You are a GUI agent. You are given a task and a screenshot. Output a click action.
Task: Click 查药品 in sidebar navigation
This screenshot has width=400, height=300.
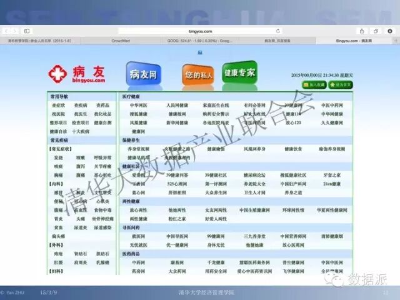point(102,106)
